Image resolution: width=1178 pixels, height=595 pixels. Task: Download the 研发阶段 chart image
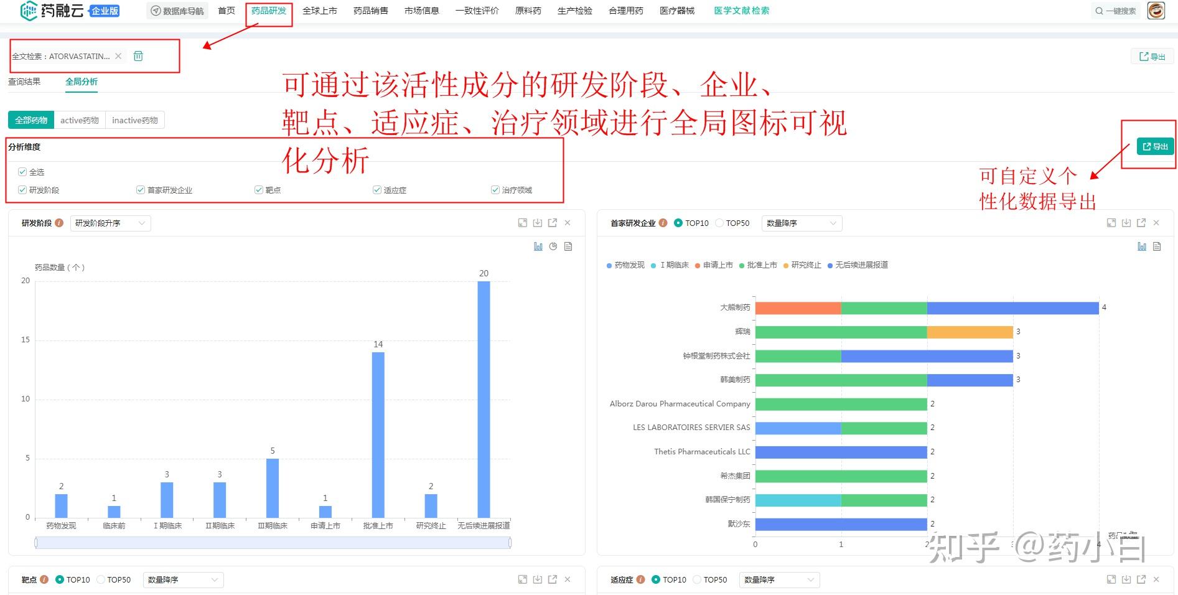[x=538, y=222]
